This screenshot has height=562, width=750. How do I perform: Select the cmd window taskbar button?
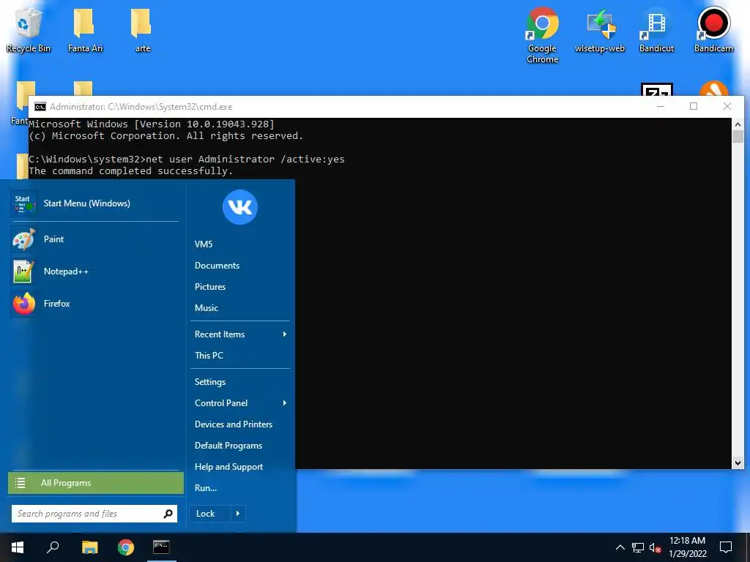pos(161,547)
